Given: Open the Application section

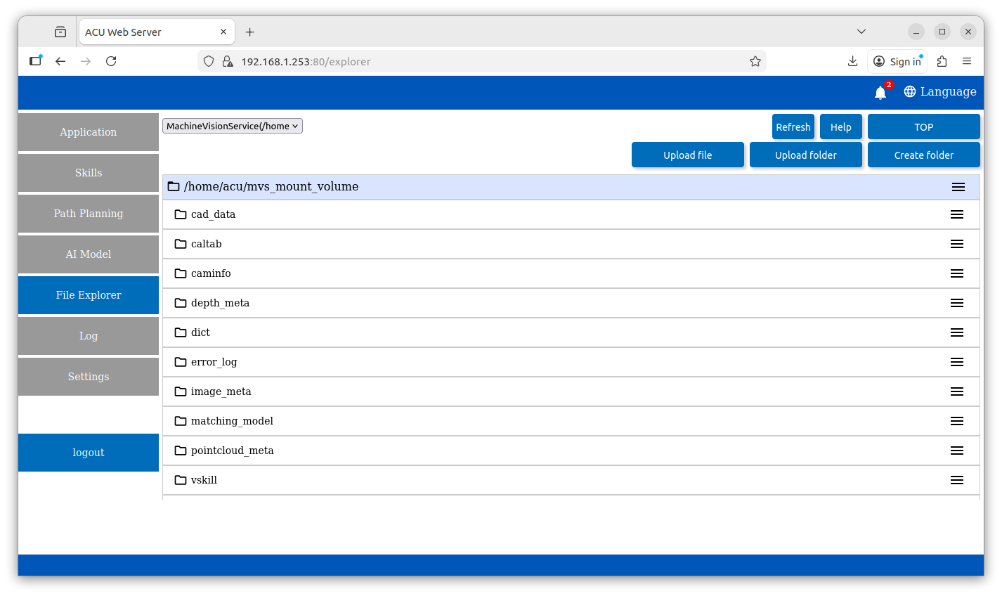Looking at the screenshot, I should (89, 132).
